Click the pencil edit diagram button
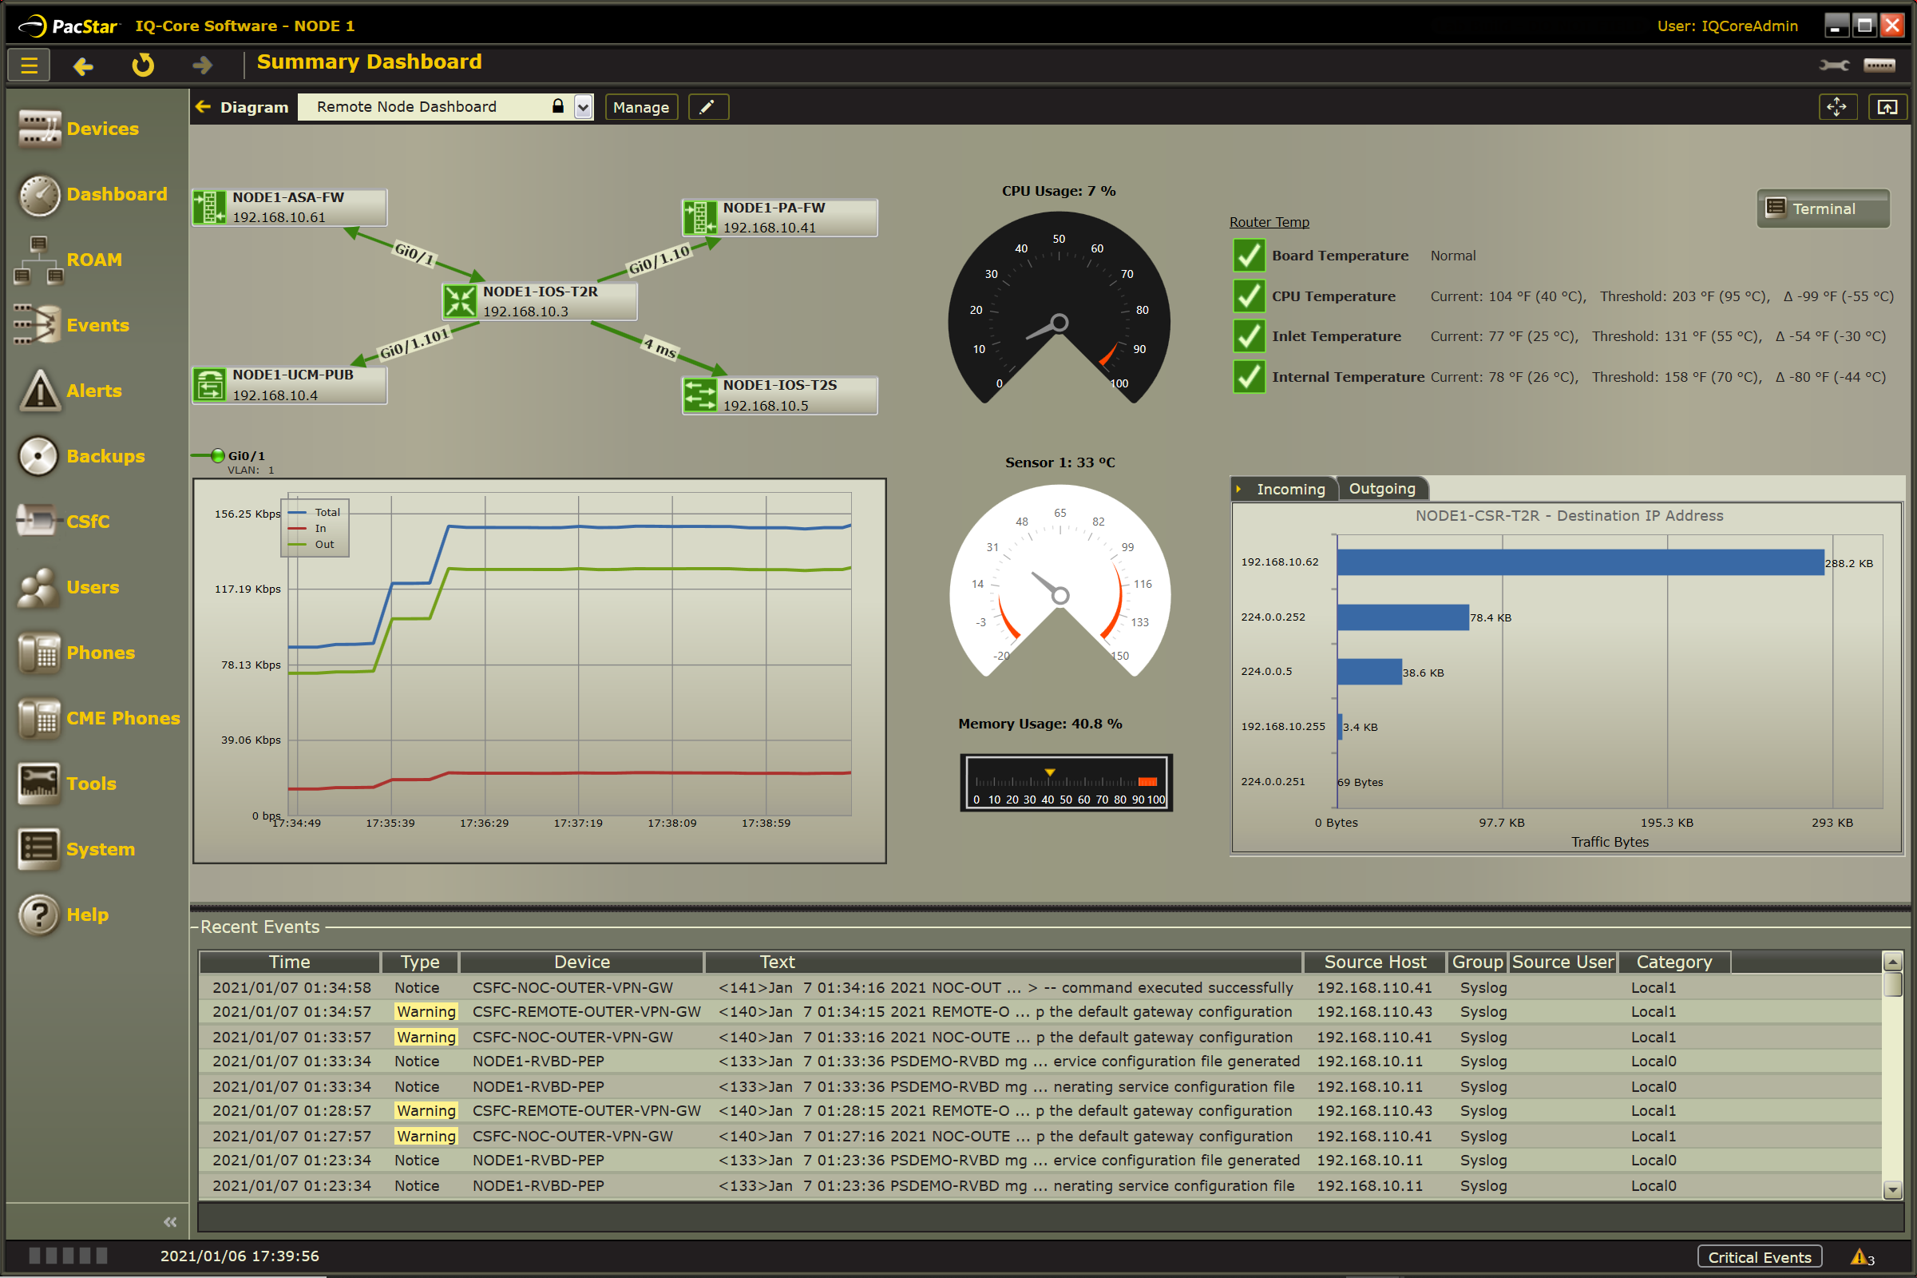 pyautogui.click(x=708, y=107)
